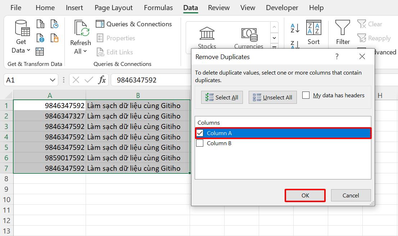Uncheck the Column A checkbox
Viewport: 398px width, 236px height.
tap(200, 133)
